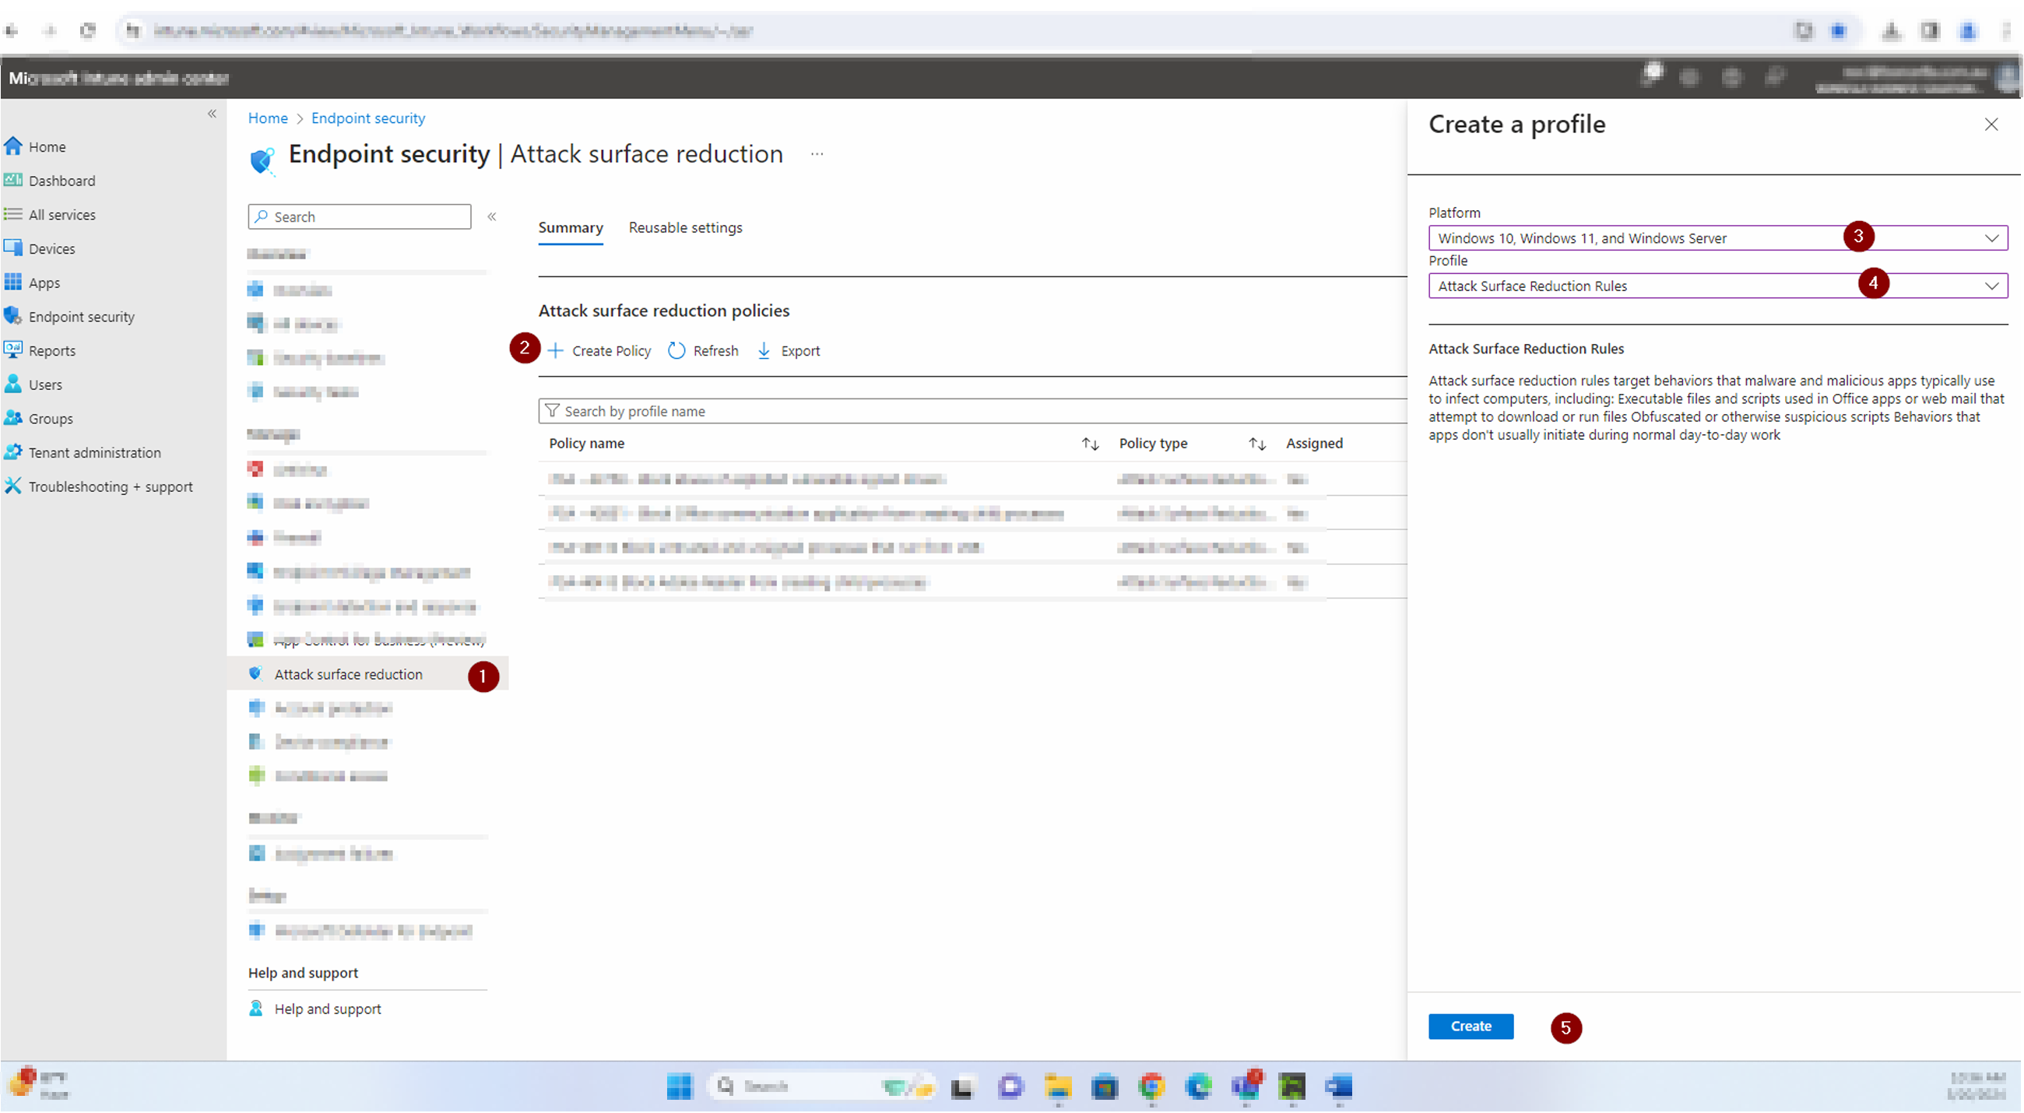Go to Apps in the left menu
The image size is (2024, 1113).
pos(32,283)
